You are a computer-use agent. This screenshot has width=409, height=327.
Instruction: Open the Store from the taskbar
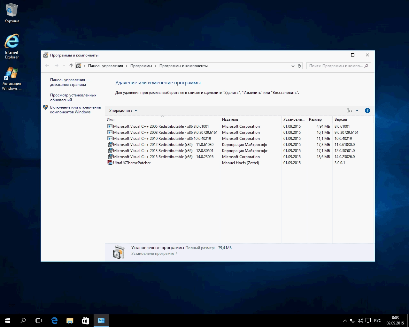coord(85,321)
